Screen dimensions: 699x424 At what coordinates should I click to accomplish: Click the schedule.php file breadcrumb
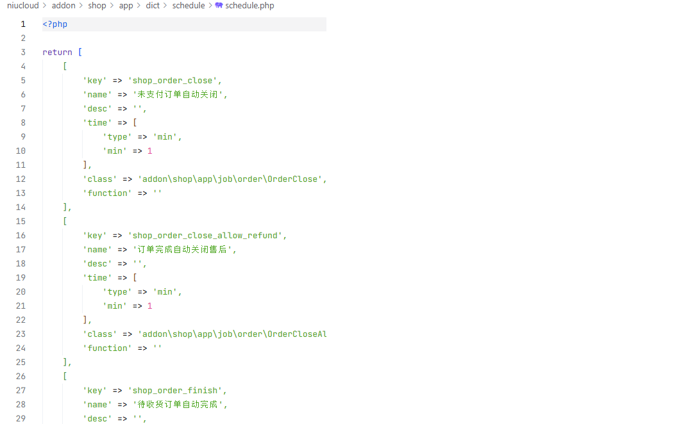coord(249,5)
